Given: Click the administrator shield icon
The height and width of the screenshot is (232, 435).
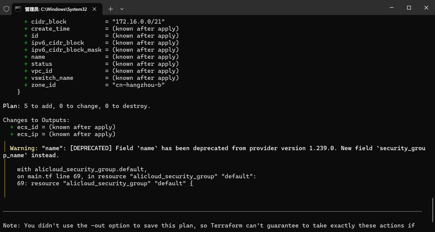Looking at the screenshot, I should click(x=6, y=9).
